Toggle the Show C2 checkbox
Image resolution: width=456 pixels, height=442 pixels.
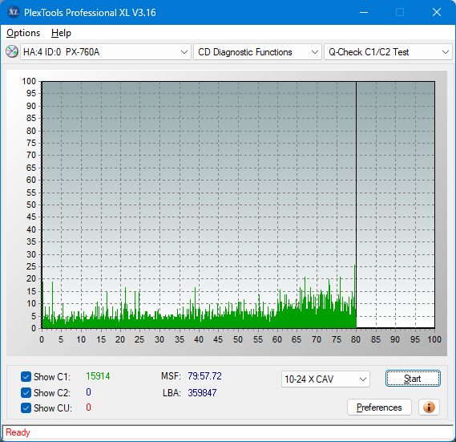tap(26, 392)
